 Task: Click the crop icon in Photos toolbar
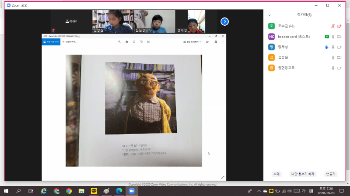point(148,42)
